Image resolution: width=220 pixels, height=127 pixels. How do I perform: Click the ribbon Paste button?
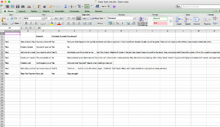pos(4,21)
